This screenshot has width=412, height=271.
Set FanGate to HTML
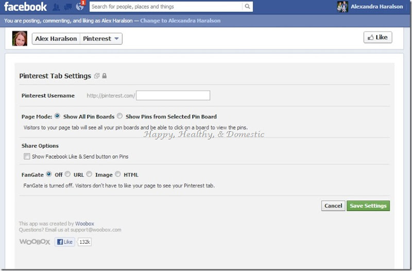pyautogui.click(x=118, y=174)
